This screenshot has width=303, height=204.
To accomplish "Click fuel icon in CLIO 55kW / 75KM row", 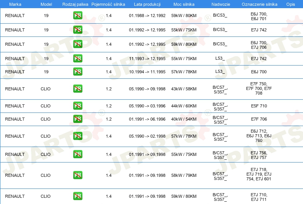I will click(77, 154).
